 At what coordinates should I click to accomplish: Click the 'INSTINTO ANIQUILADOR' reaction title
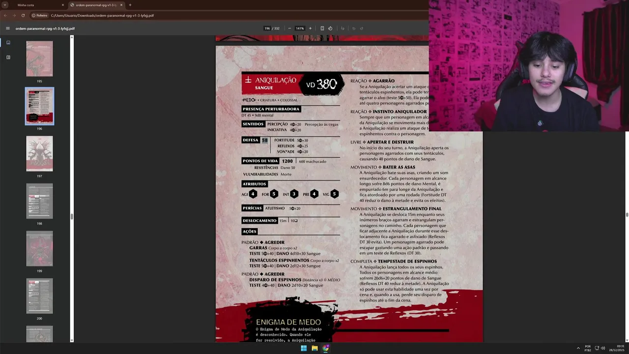click(x=400, y=112)
